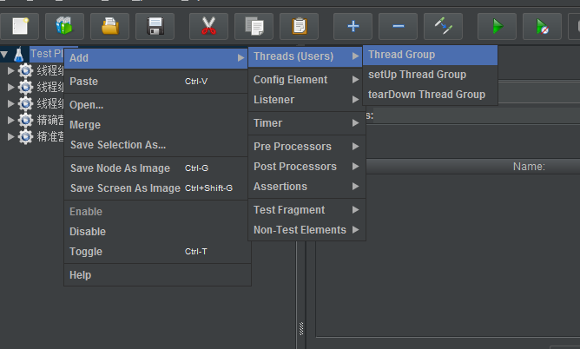Select Disable in the context menu
The width and height of the screenshot is (580, 349).
pos(157,232)
